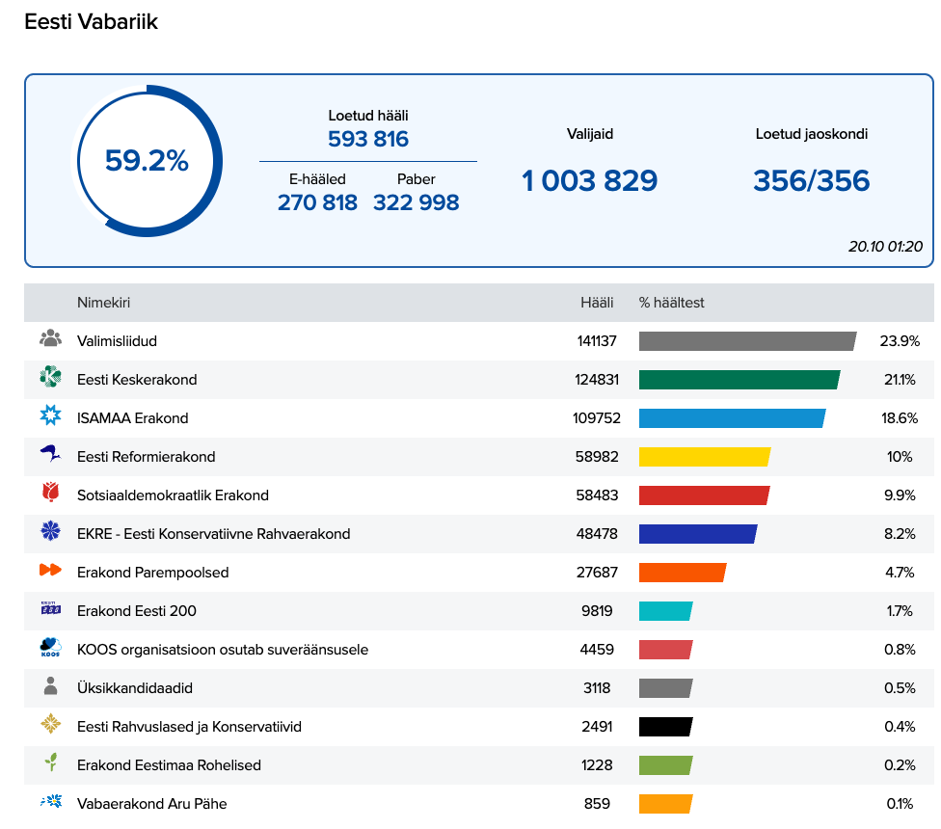Click the Sotsiaaldemokraatlik Erakond rose logo

tap(50, 494)
